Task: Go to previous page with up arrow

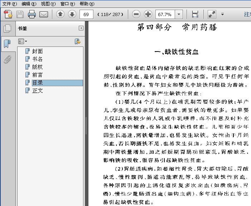Action: (x=61, y=14)
